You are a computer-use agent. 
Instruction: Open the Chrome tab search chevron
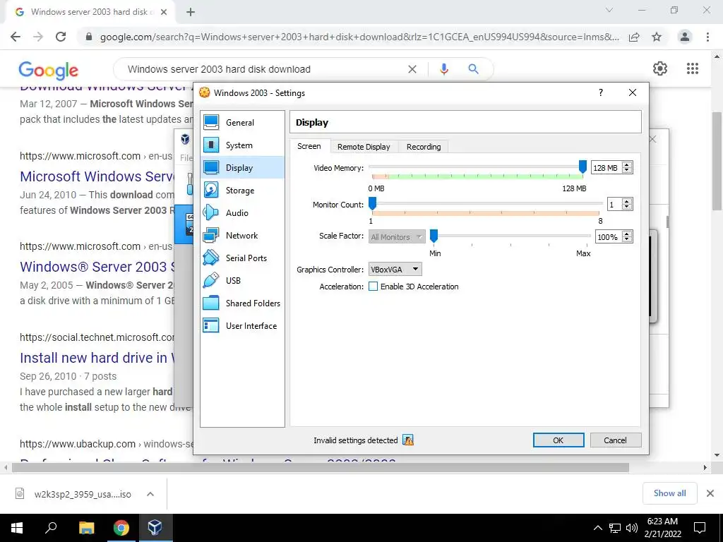[609, 10]
